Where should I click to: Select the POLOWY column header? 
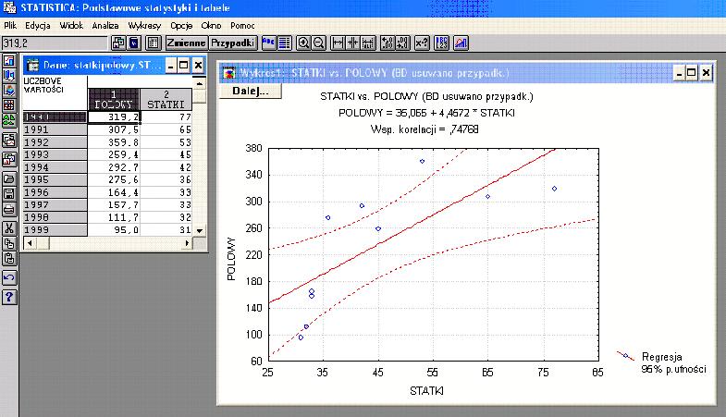pos(114,100)
